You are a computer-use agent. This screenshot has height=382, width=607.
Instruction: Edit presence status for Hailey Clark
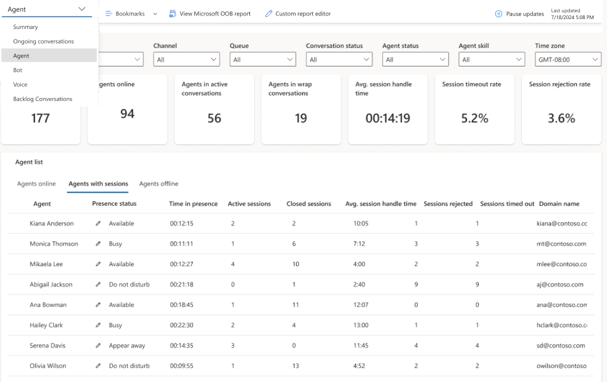pyautogui.click(x=98, y=325)
